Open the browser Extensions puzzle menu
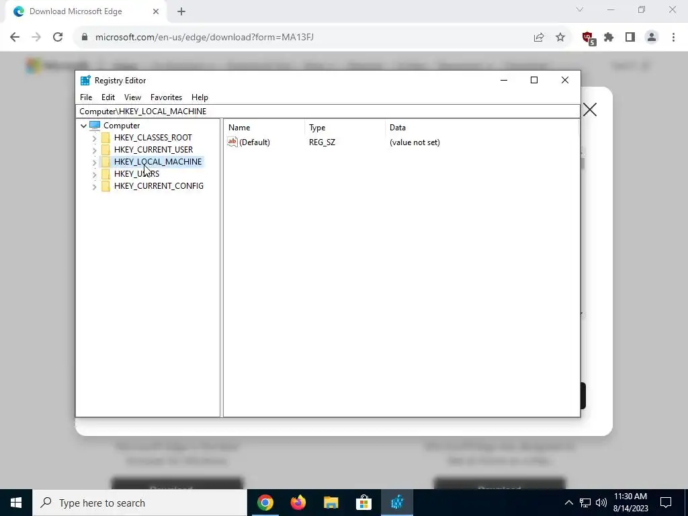Screen dimensions: 688x516 pyautogui.click(x=609, y=38)
